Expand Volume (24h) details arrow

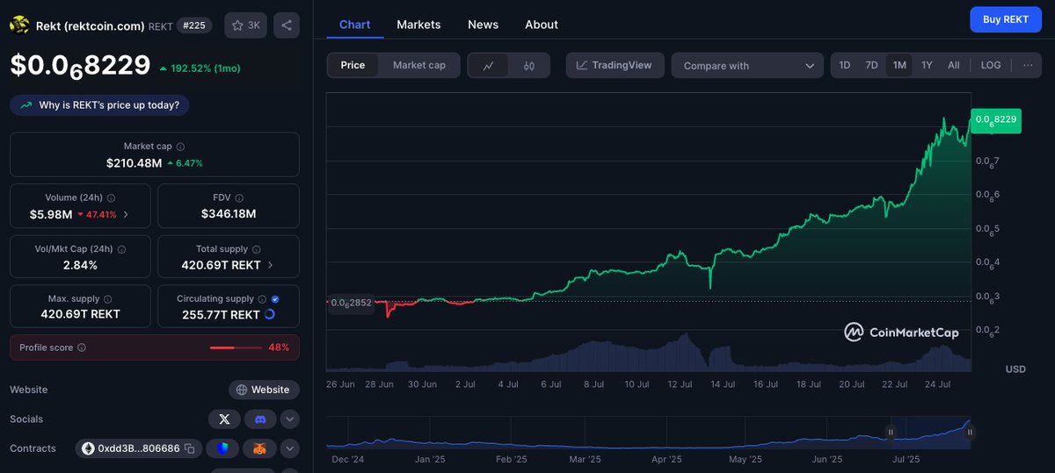click(x=126, y=214)
